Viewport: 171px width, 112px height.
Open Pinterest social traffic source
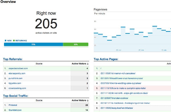click(13, 105)
